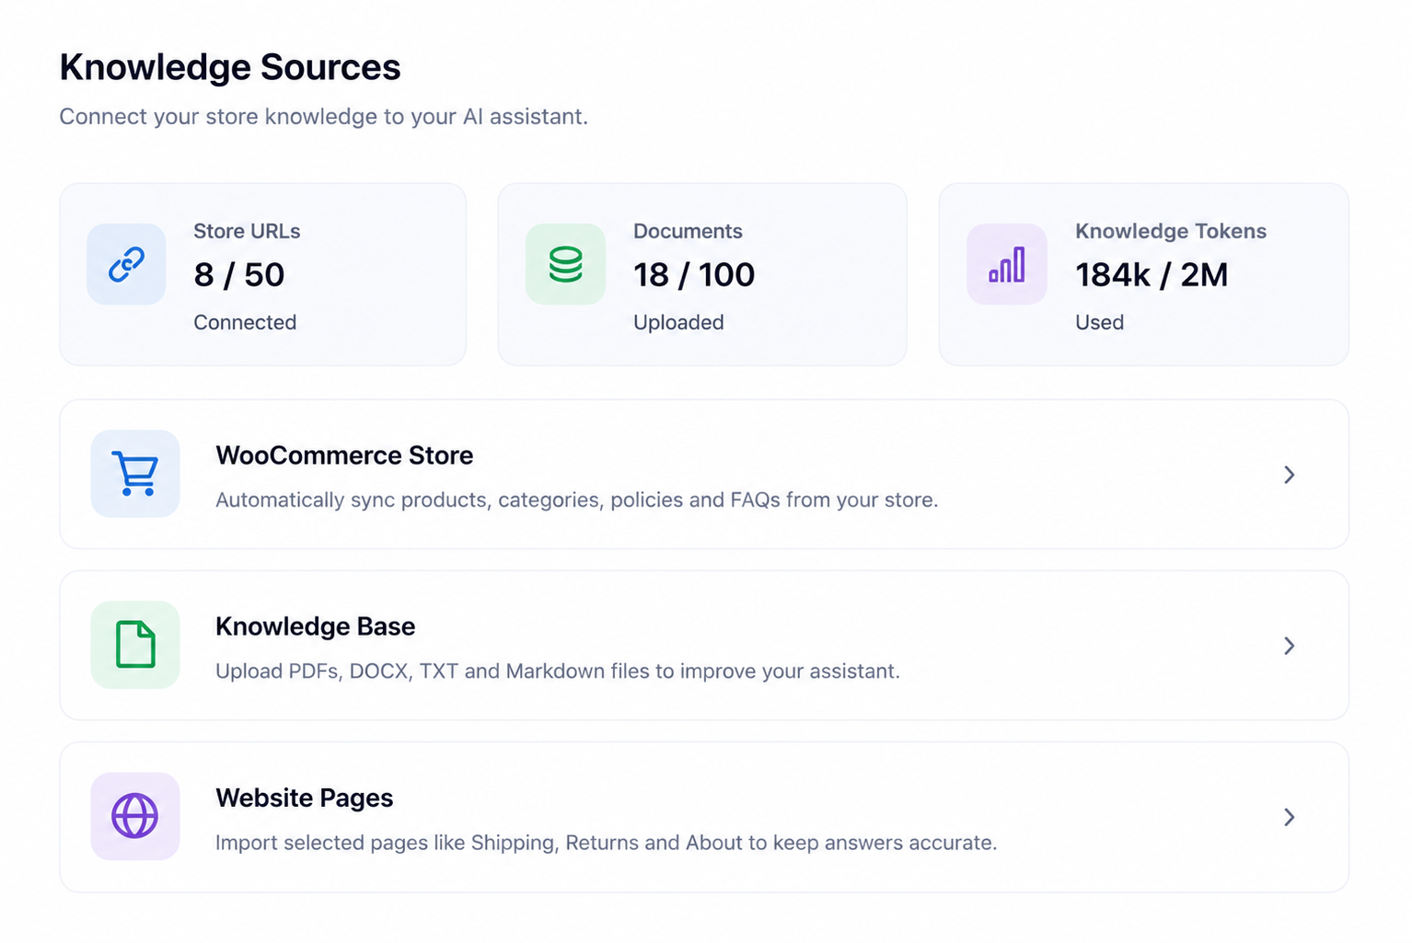The width and height of the screenshot is (1412, 943).
Task: Click the "8 / 50" Store URLs value
Action: [x=239, y=274]
